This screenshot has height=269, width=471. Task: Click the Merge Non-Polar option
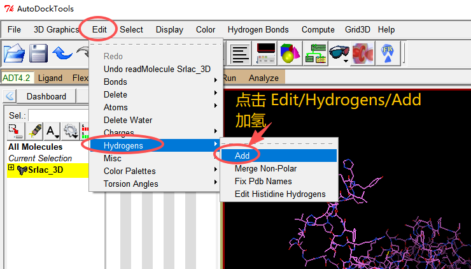(x=265, y=168)
